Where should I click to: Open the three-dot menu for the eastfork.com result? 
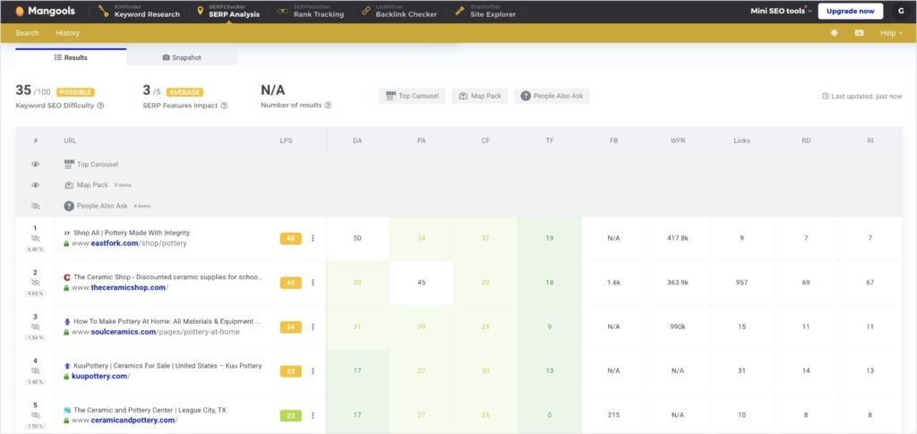pyautogui.click(x=313, y=238)
